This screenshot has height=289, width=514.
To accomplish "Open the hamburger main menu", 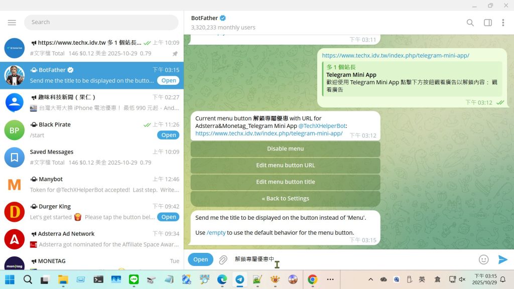I will tap(12, 23).
